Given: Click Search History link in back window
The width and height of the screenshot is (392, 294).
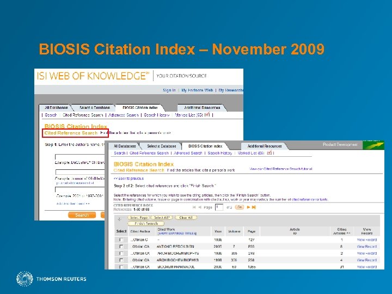Looking at the screenshot, I should click(157, 115).
